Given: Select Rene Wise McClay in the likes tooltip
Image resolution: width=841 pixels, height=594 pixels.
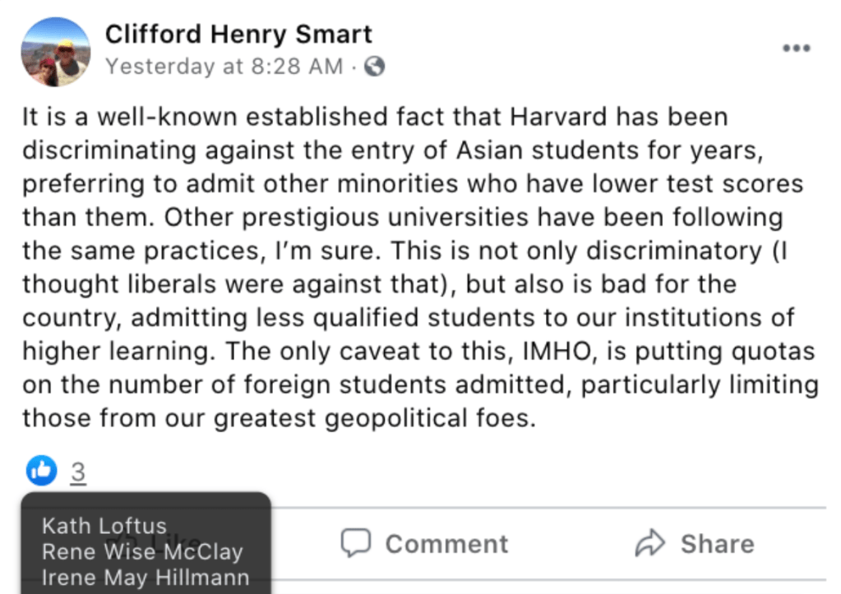Looking at the screenshot, I should pos(142,552).
